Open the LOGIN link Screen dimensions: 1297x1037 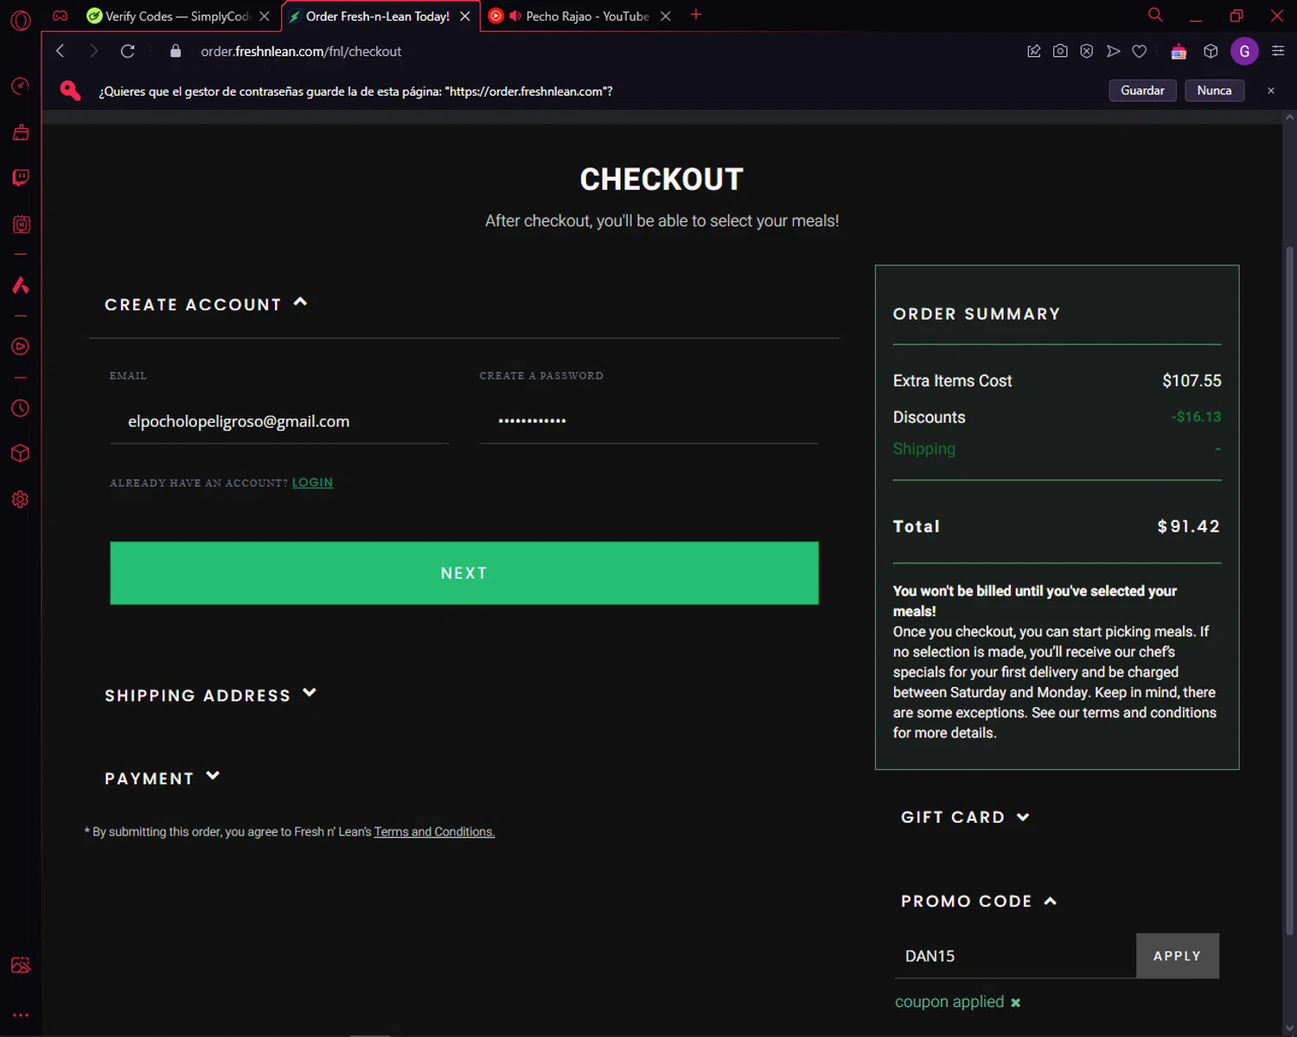click(x=312, y=482)
